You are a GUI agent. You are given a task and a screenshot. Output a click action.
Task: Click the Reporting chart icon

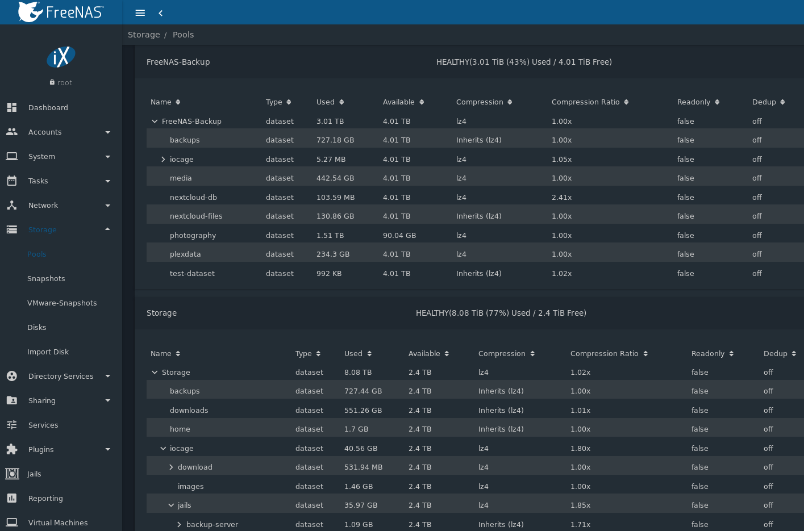[x=12, y=498]
